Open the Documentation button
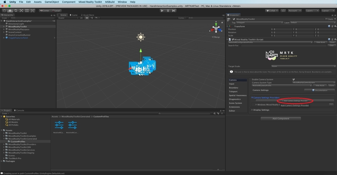 (x=320, y=90)
